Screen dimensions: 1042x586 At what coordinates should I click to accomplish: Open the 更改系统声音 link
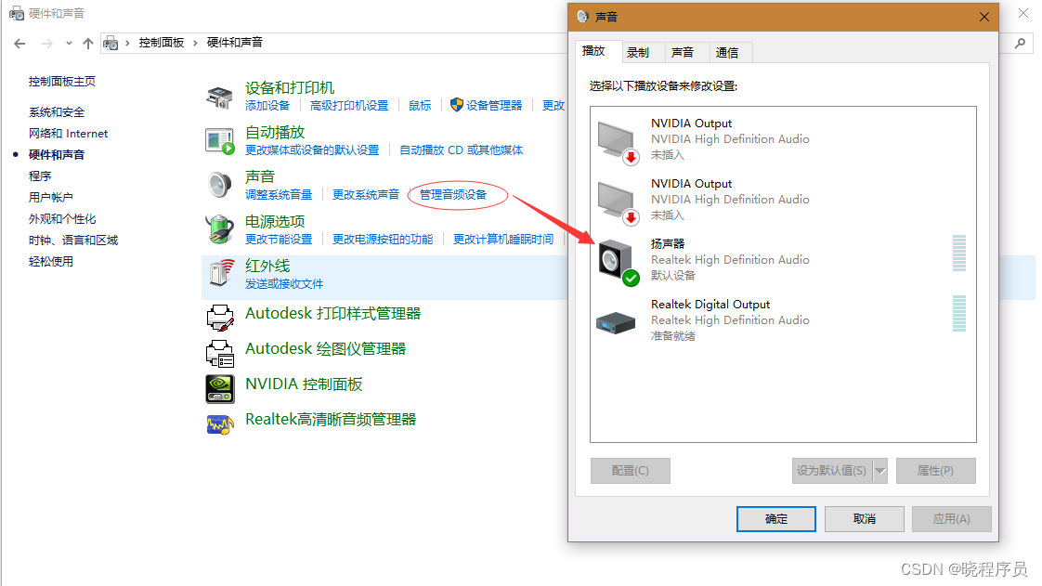(x=366, y=195)
